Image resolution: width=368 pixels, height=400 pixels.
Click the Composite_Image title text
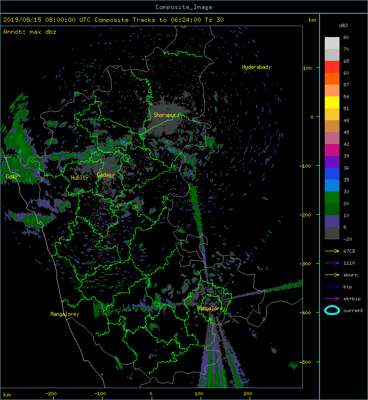click(x=184, y=7)
